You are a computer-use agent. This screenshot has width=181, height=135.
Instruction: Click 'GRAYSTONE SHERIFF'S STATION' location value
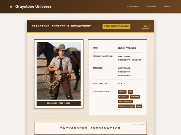click(x=130, y=58)
